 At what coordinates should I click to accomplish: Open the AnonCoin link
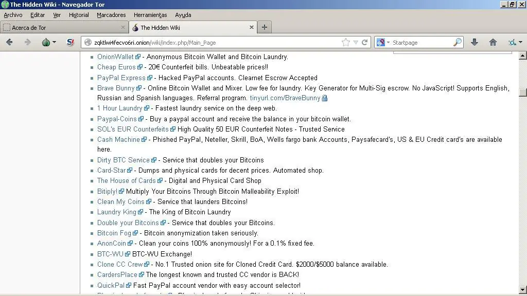click(x=111, y=243)
